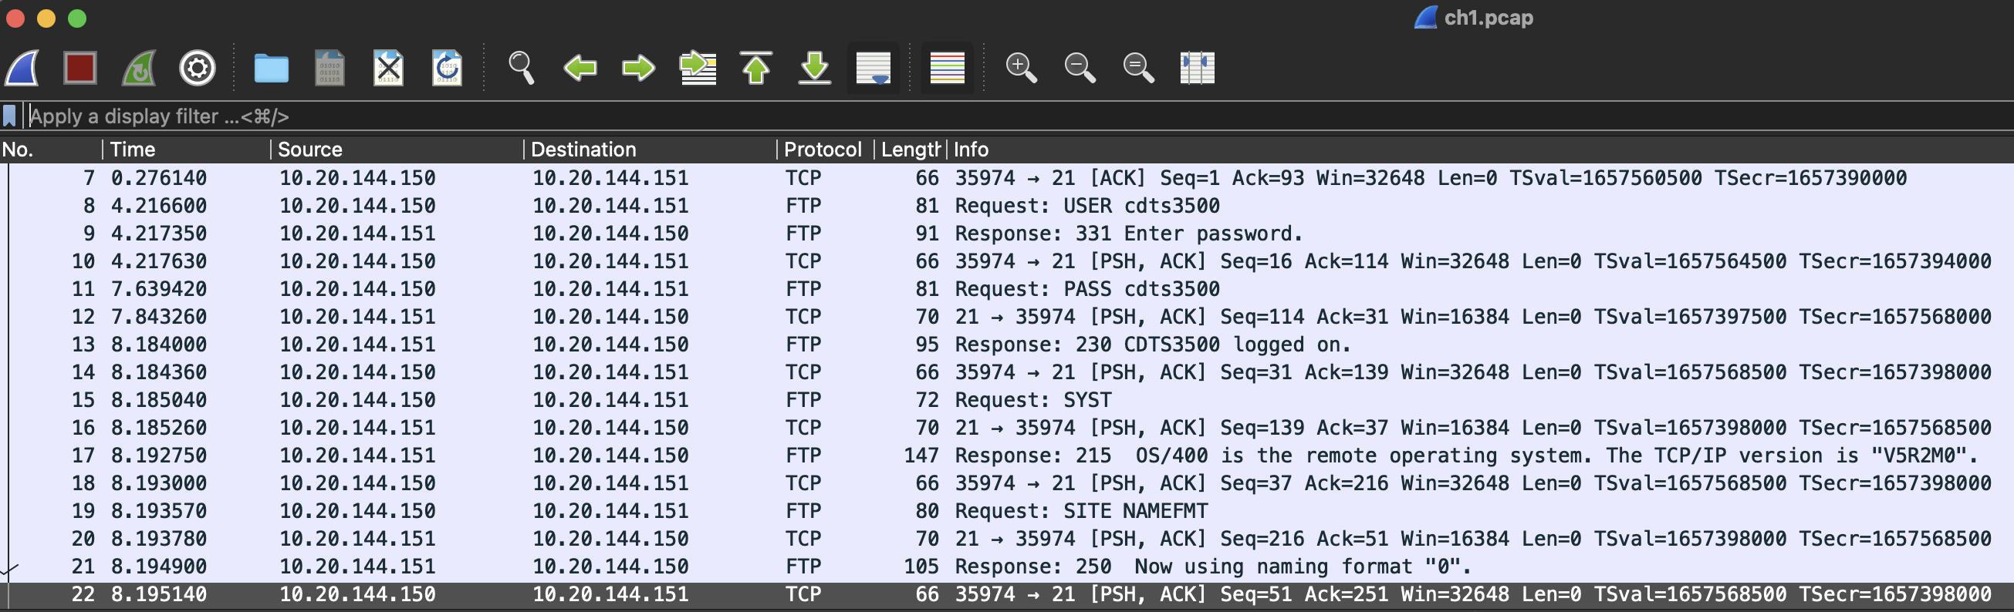Save this capture file

(329, 68)
